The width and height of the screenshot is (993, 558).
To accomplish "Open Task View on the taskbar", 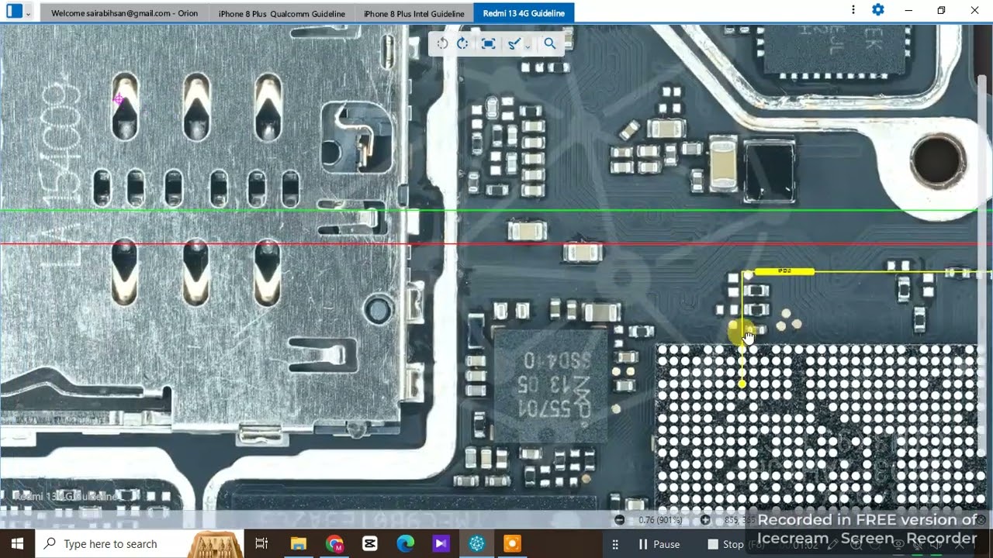I will point(261,544).
